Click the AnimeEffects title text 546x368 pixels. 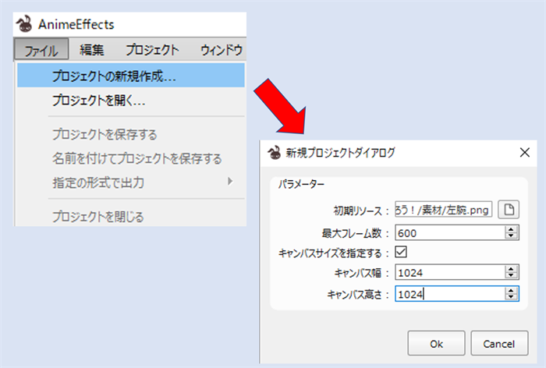click(76, 24)
